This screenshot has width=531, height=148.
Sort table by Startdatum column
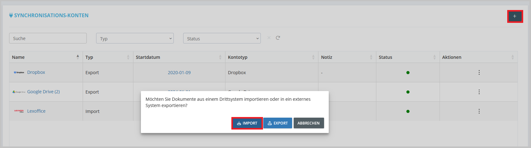[179, 57]
